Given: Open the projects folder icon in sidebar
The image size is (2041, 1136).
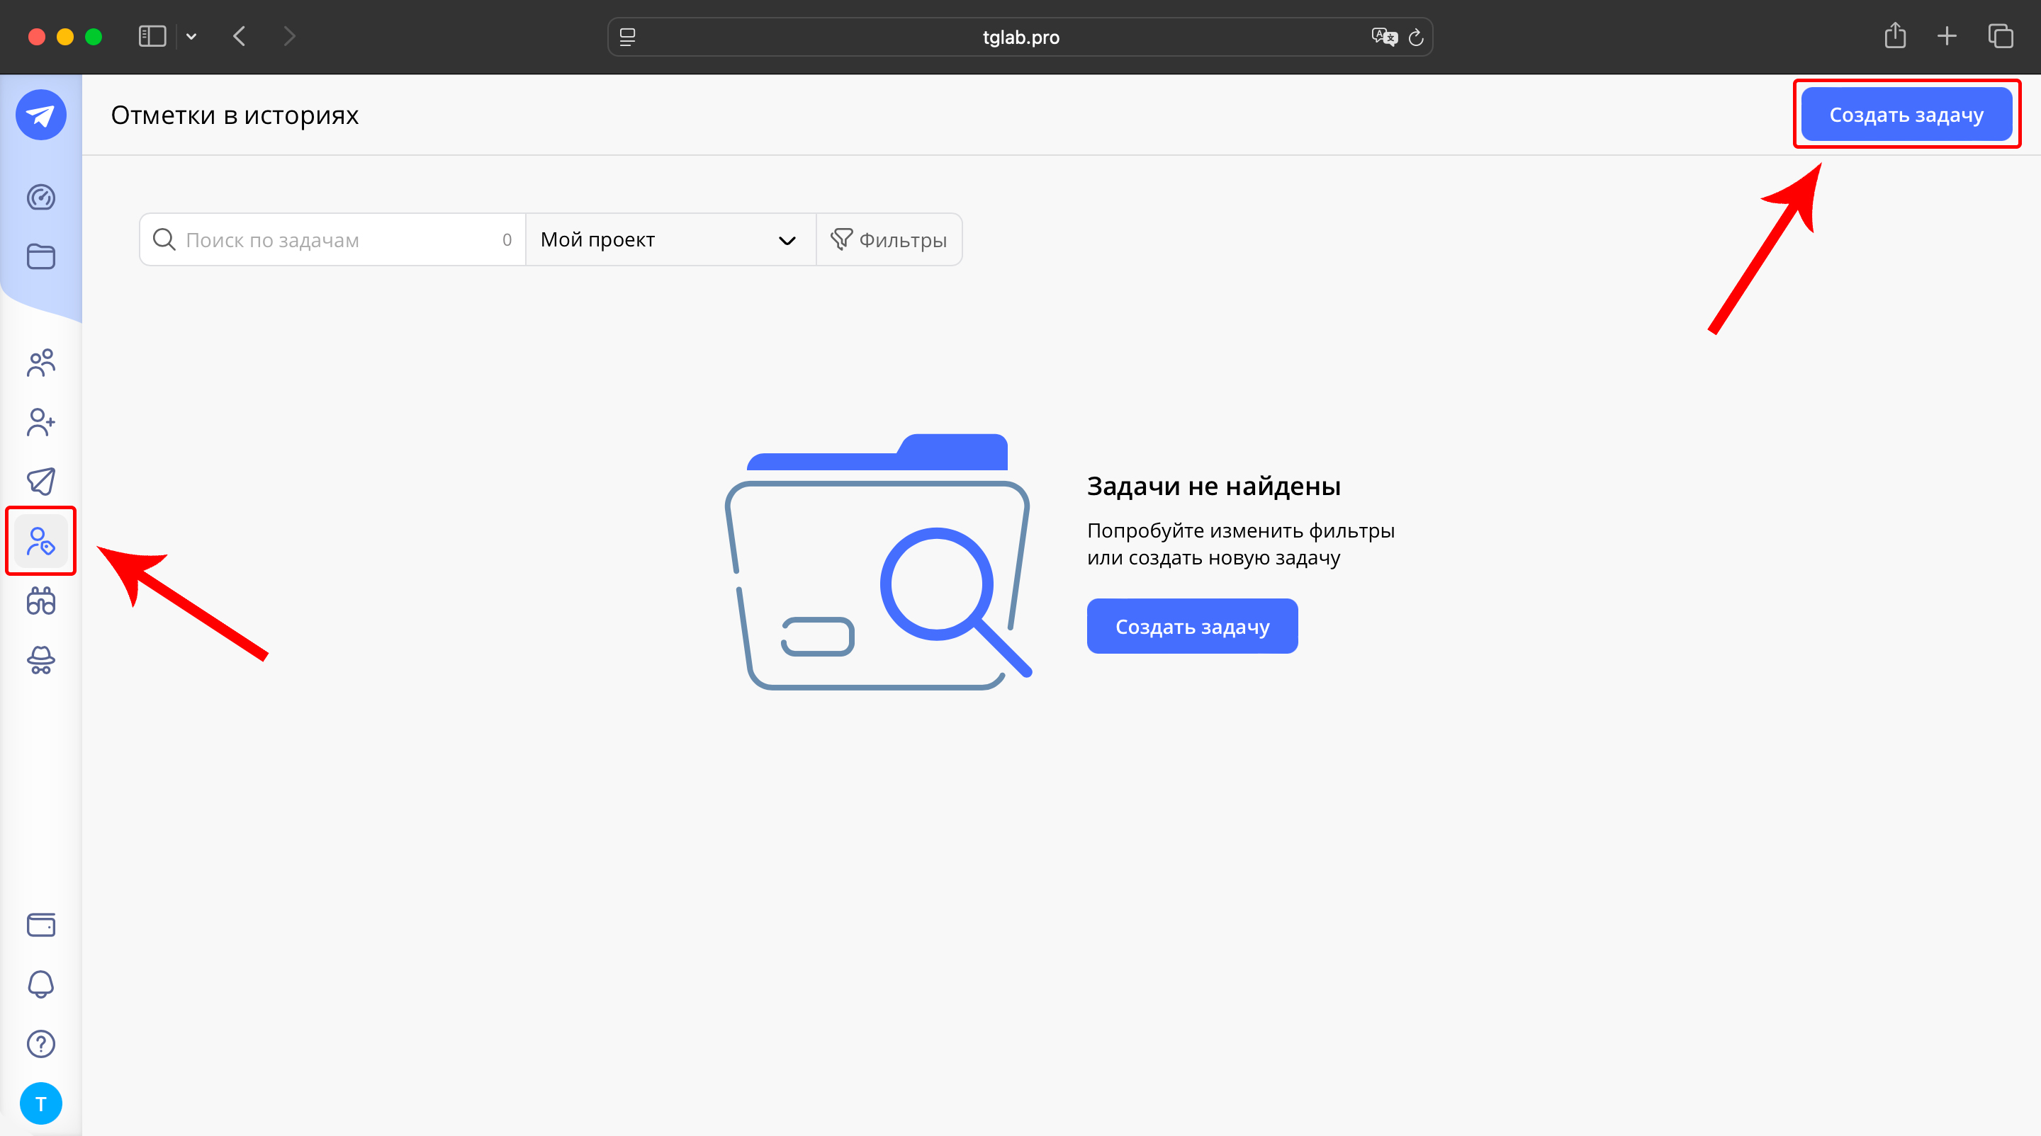Looking at the screenshot, I should [41, 256].
